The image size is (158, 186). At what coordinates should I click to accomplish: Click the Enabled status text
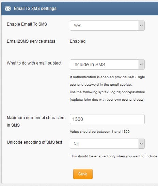coord(78,41)
